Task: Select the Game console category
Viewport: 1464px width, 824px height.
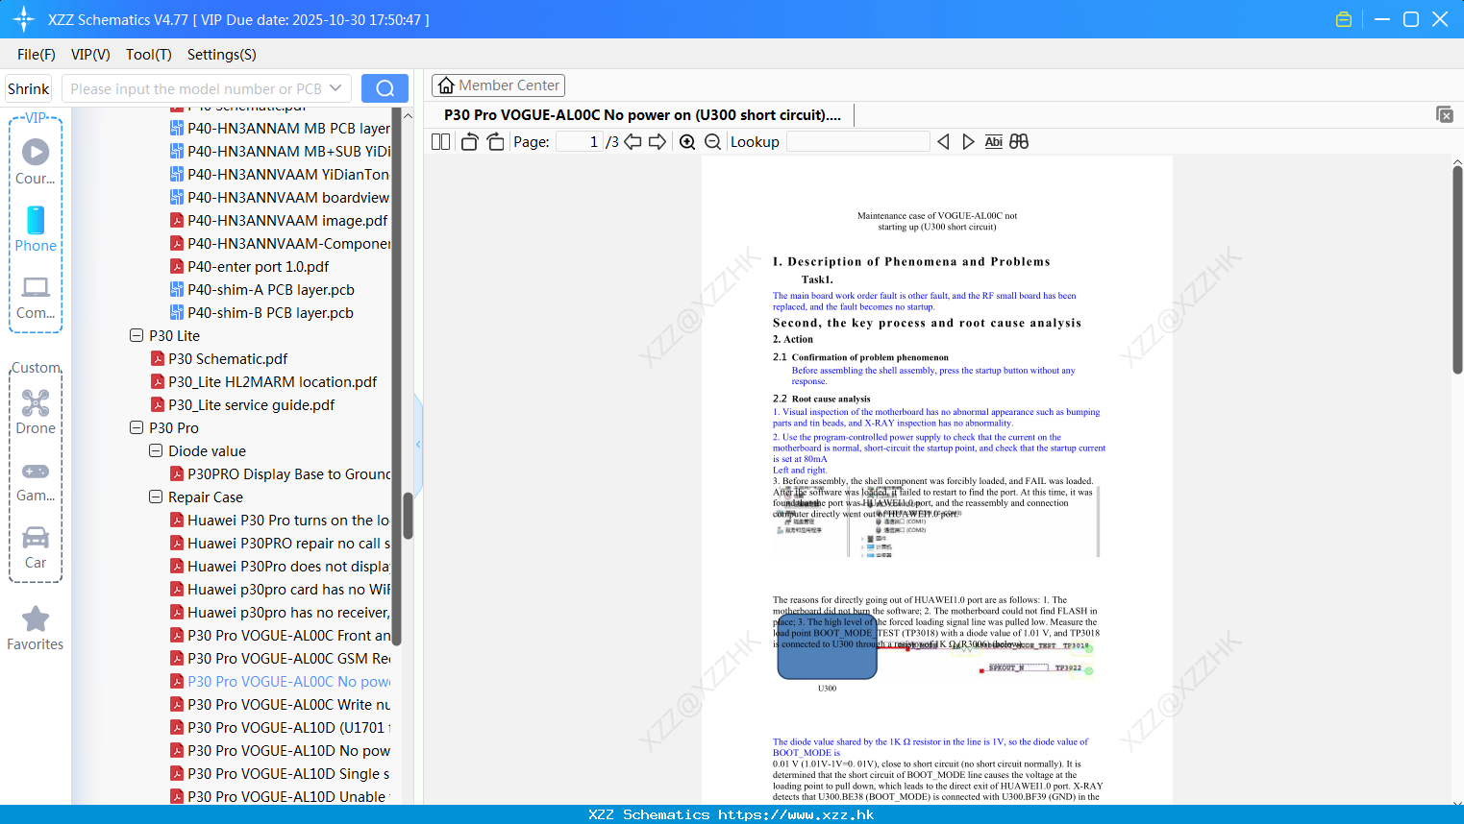Action: (x=36, y=482)
